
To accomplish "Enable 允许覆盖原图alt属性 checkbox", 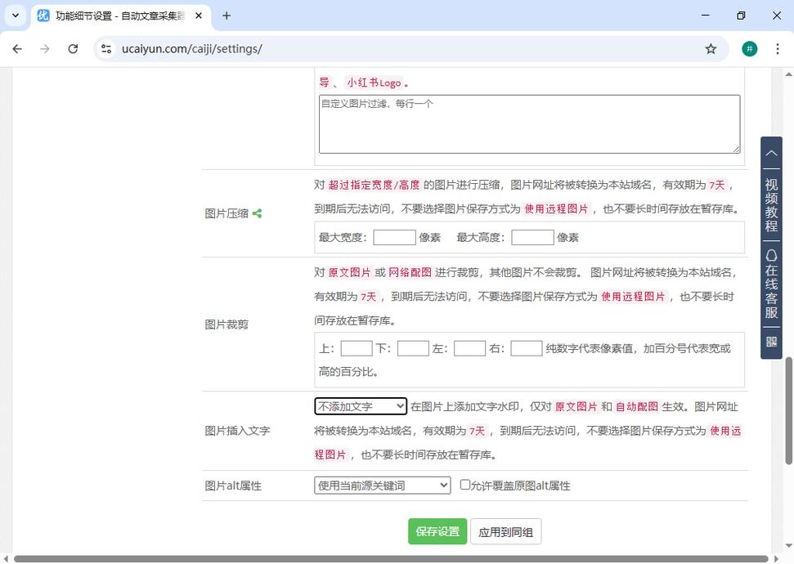I will 464,485.
